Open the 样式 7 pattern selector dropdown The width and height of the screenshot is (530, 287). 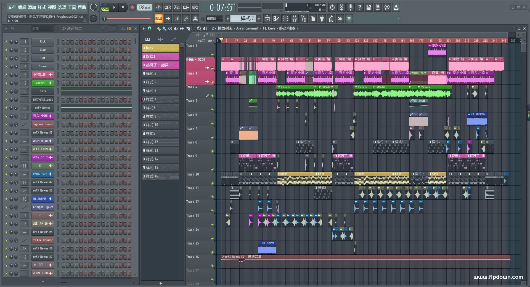tap(243, 18)
